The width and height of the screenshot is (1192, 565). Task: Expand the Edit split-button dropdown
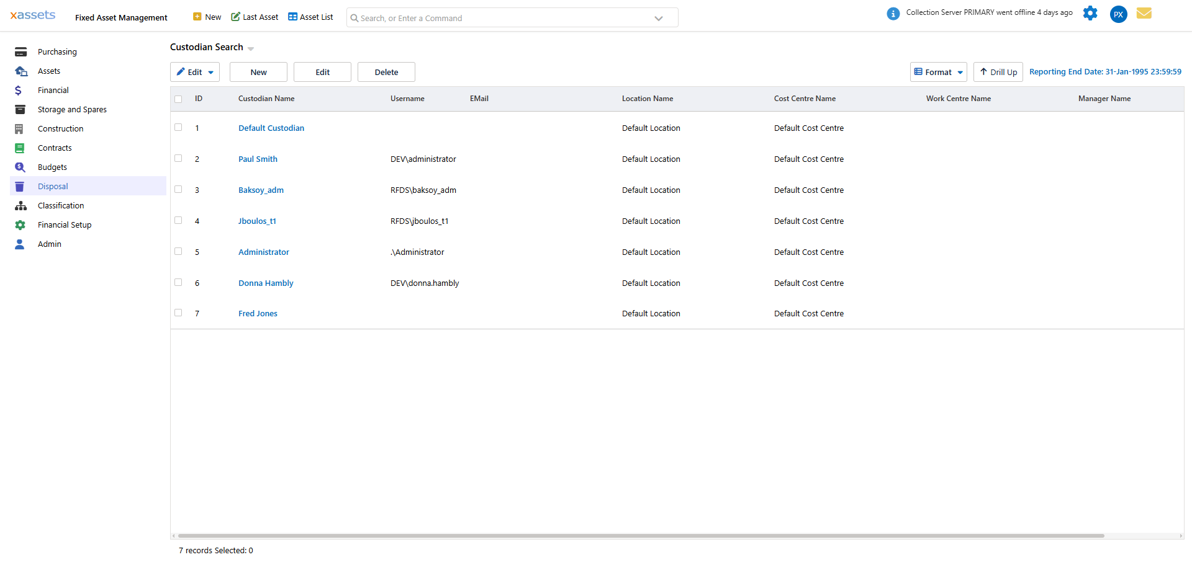pyautogui.click(x=211, y=72)
